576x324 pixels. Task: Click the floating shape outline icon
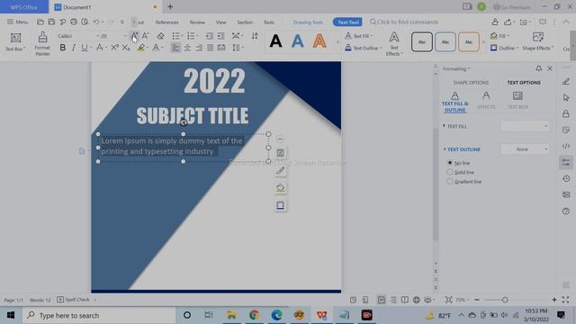click(x=280, y=206)
